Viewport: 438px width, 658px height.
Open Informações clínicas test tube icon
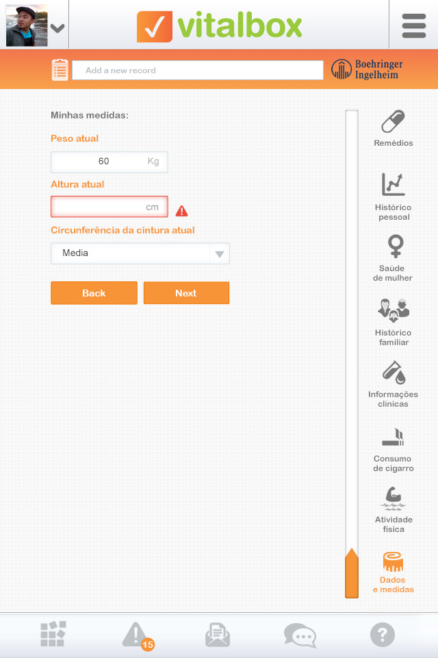tap(393, 373)
